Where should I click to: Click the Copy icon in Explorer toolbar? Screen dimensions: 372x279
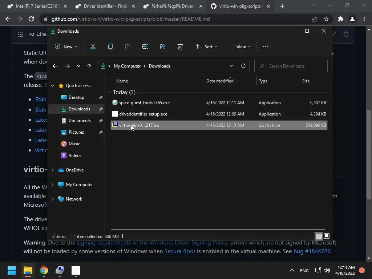click(x=110, y=47)
